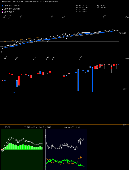Viewport: 129px width, 170px height.
Task: Click the 'Pre H: 1557.93' value
Action: point(82,8)
